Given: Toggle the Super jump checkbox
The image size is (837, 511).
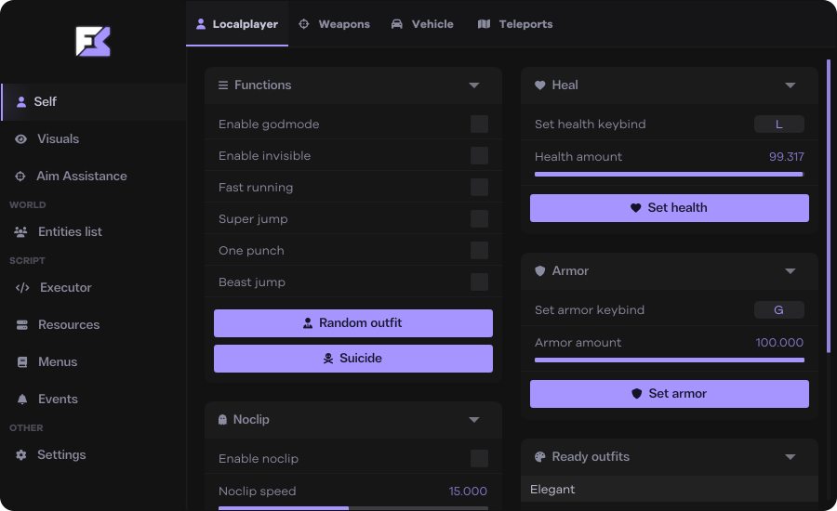Looking at the screenshot, I should point(479,219).
